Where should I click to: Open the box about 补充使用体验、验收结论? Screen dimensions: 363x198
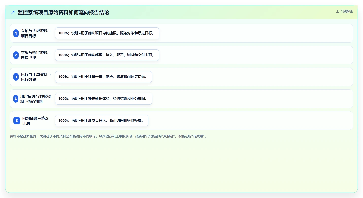tap(104, 99)
